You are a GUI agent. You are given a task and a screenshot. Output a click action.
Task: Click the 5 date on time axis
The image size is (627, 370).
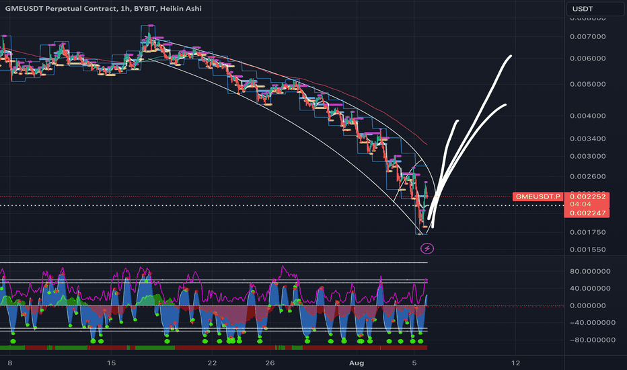click(x=414, y=363)
